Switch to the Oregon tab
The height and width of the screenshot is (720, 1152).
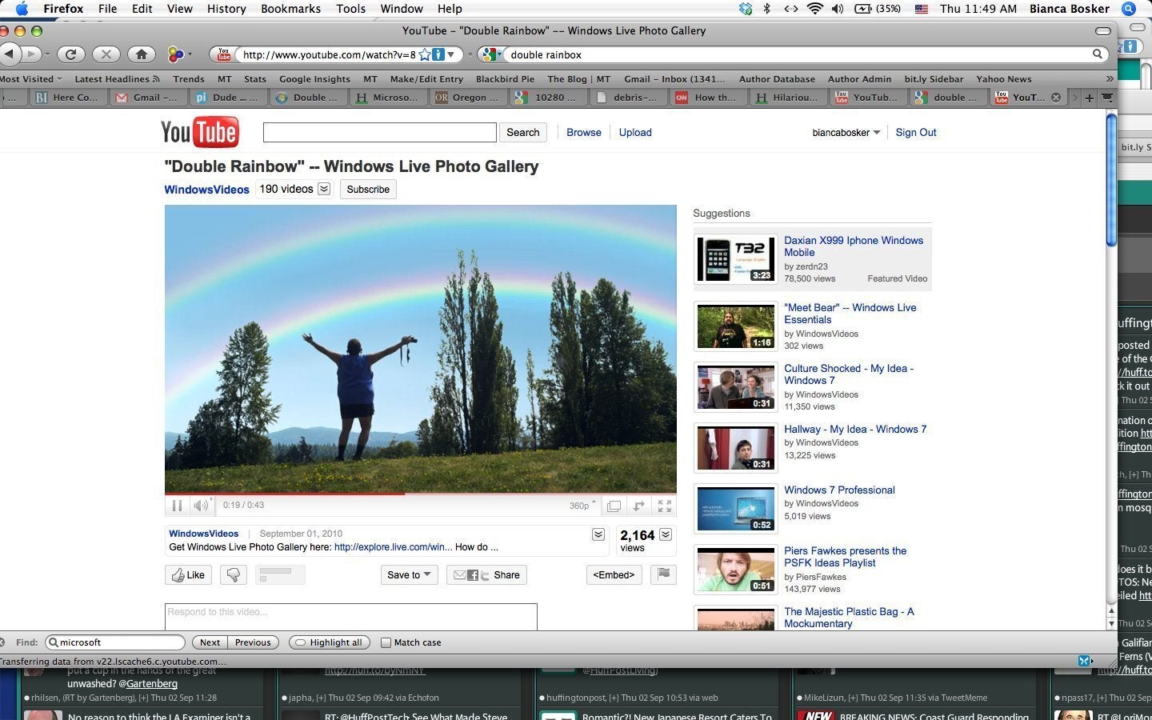[x=468, y=98]
